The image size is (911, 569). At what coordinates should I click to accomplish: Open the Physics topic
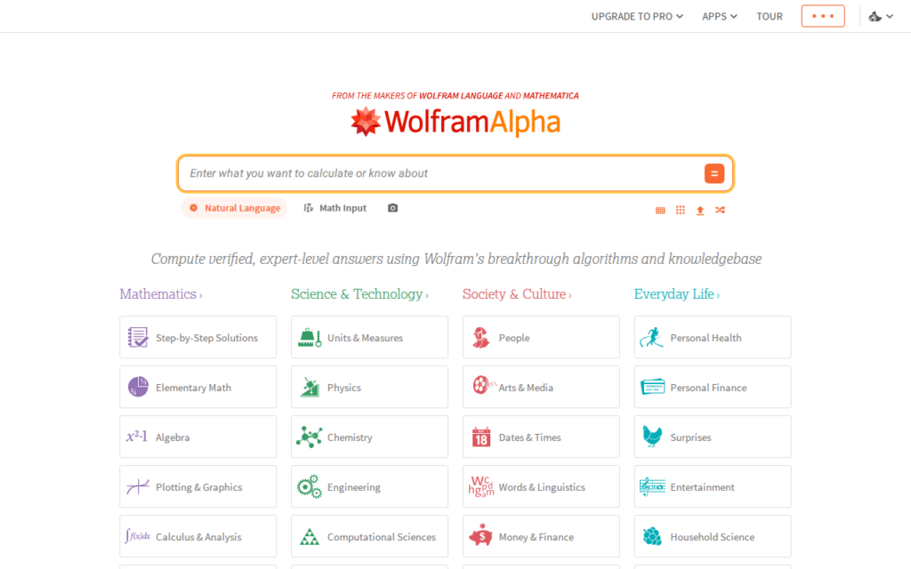(x=369, y=387)
